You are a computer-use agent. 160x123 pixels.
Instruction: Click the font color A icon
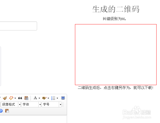pos(35,98)
